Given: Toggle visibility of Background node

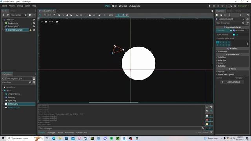Looking at the screenshot, I should click(34, 23).
